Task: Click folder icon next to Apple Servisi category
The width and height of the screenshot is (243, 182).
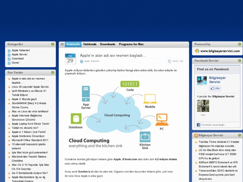Action: 9,55
